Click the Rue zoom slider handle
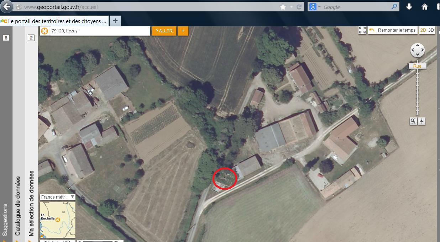The width and height of the screenshot is (440, 242). pyautogui.click(x=417, y=66)
